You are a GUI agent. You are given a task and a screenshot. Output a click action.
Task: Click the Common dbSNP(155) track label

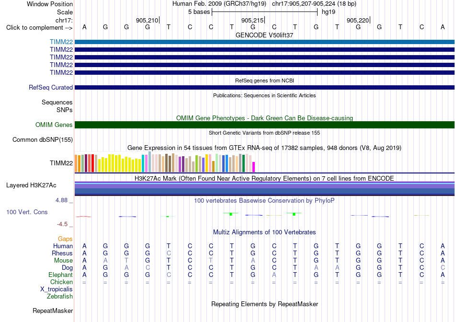pyautogui.click(x=42, y=139)
